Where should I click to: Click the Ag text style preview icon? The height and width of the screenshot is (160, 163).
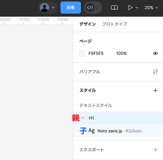(92, 130)
